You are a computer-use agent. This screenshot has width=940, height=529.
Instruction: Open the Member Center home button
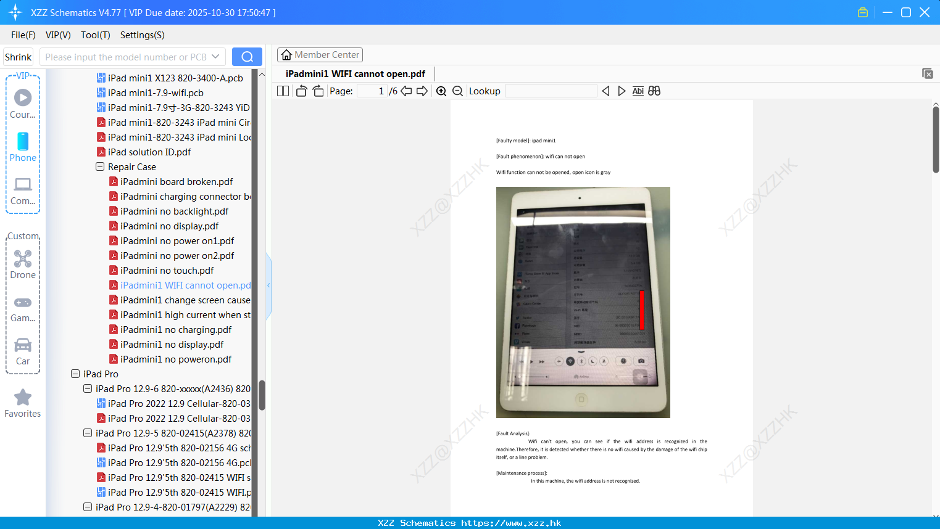click(x=320, y=55)
